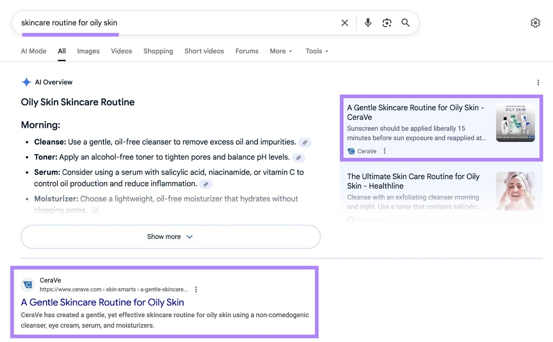
Task: Clear the search query with the X
Action: (x=344, y=22)
